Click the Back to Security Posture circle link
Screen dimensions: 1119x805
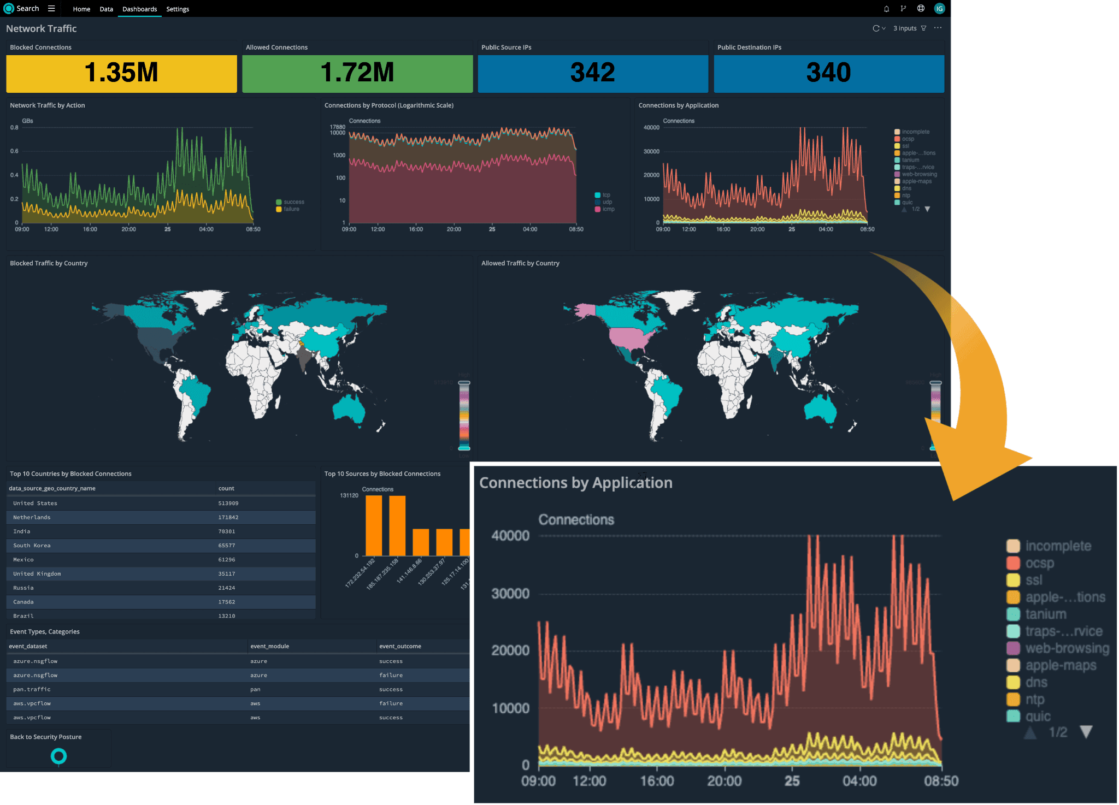58,756
